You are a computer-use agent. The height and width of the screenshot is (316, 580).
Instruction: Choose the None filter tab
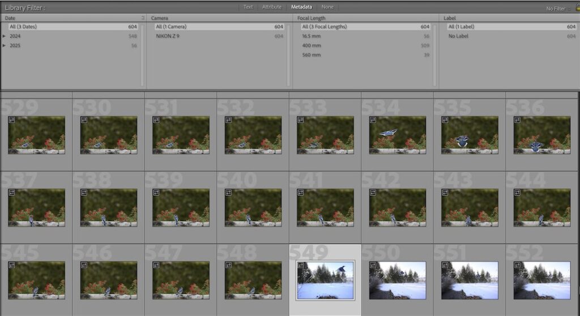click(327, 7)
